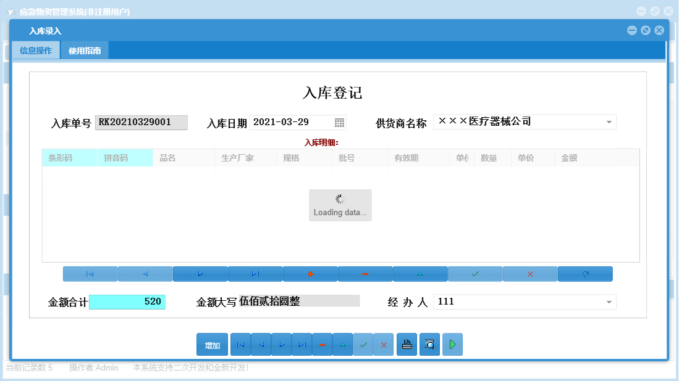Open the 供货商名称 supplier dropdown
Image resolution: width=679 pixels, height=381 pixels.
pos(608,121)
